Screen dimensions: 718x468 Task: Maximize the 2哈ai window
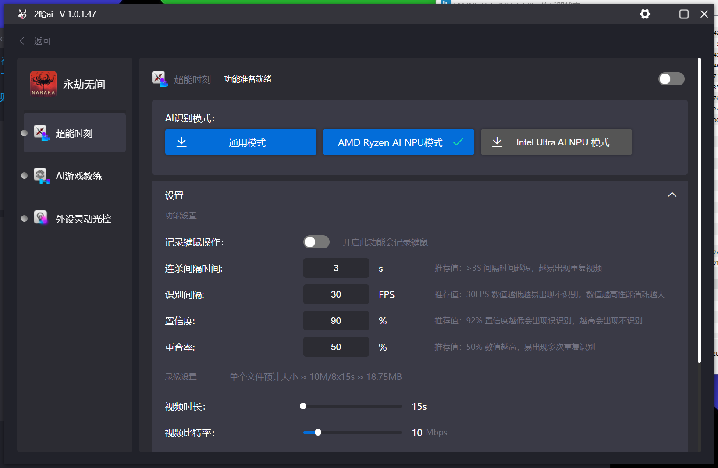[684, 14]
